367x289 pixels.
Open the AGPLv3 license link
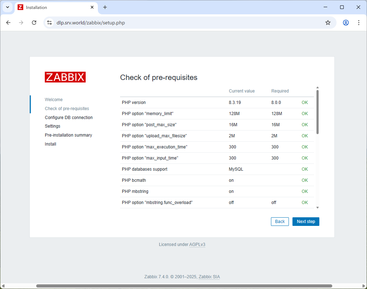click(x=197, y=244)
